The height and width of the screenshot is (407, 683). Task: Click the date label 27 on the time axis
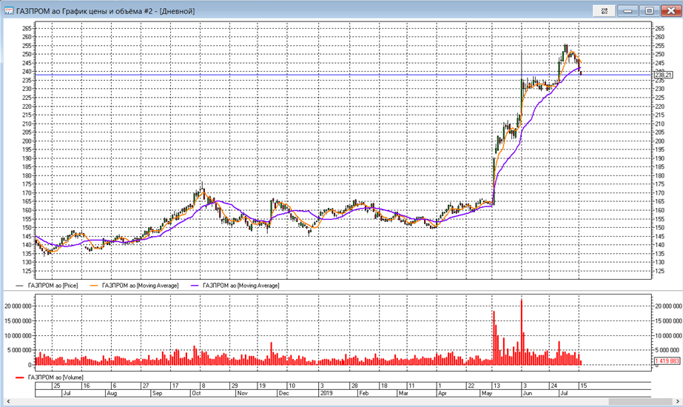pos(146,386)
